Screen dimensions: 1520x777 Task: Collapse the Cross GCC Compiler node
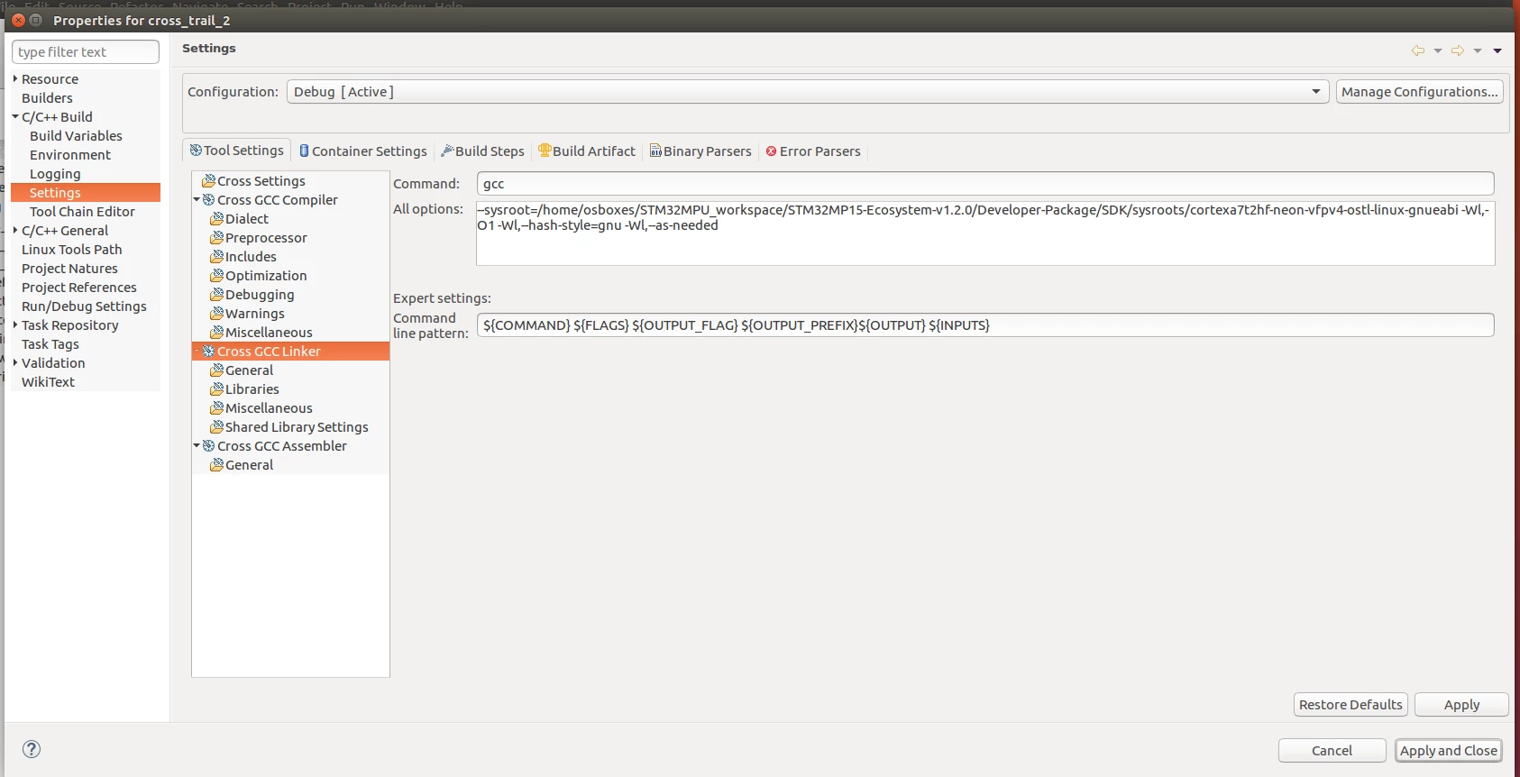[197, 200]
